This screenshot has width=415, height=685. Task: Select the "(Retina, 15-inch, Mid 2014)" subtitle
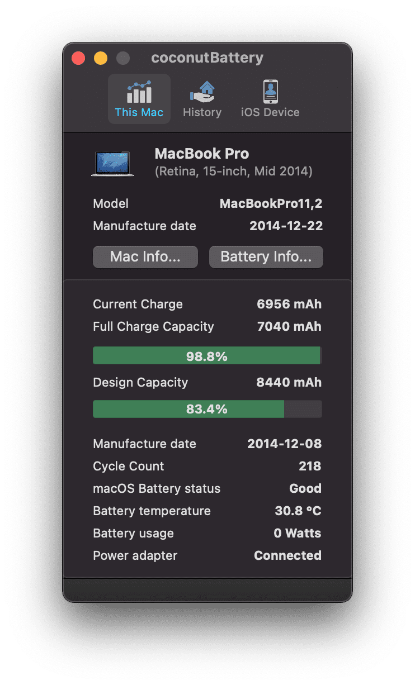click(x=234, y=172)
